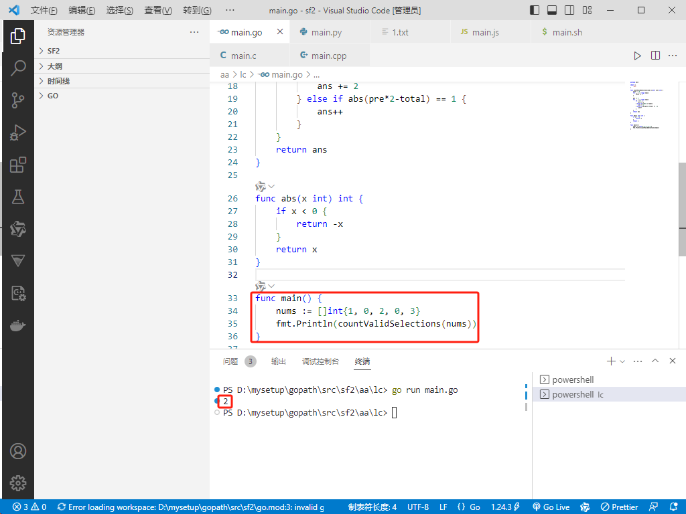
Task: Open notifications bell in status bar
Action: [674, 507]
